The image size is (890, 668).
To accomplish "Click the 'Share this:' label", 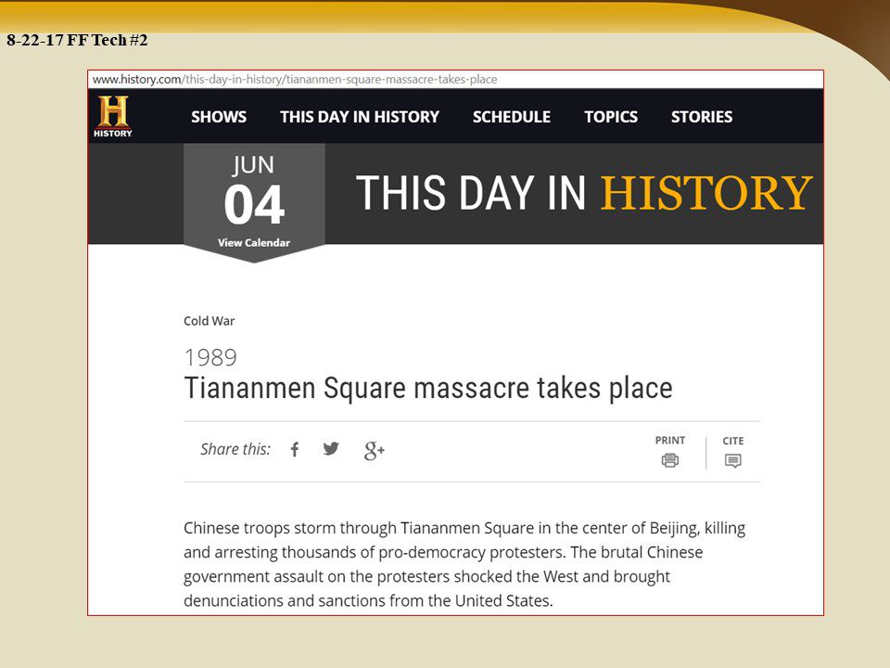I will [x=235, y=449].
